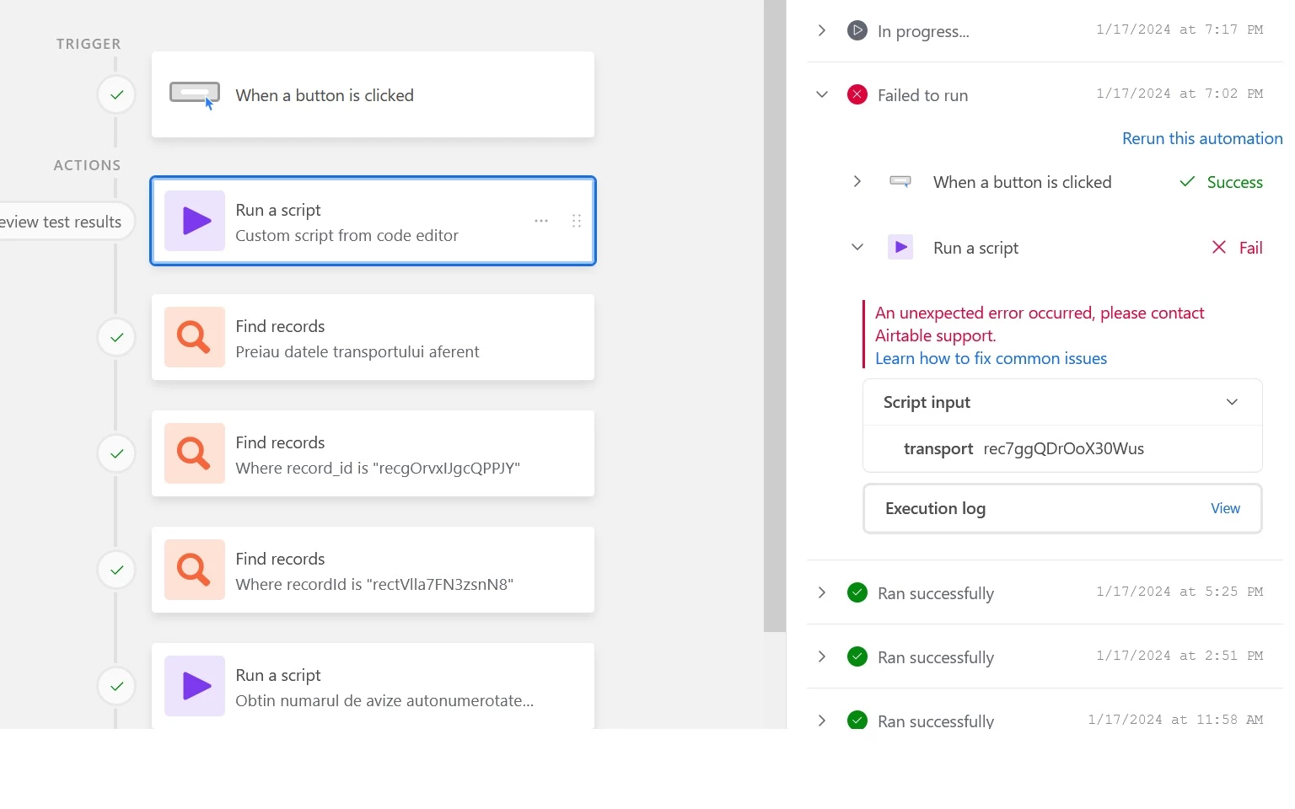The height and width of the screenshot is (809, 1295).
Task: View the Execution log
Action: (1225, 508)
